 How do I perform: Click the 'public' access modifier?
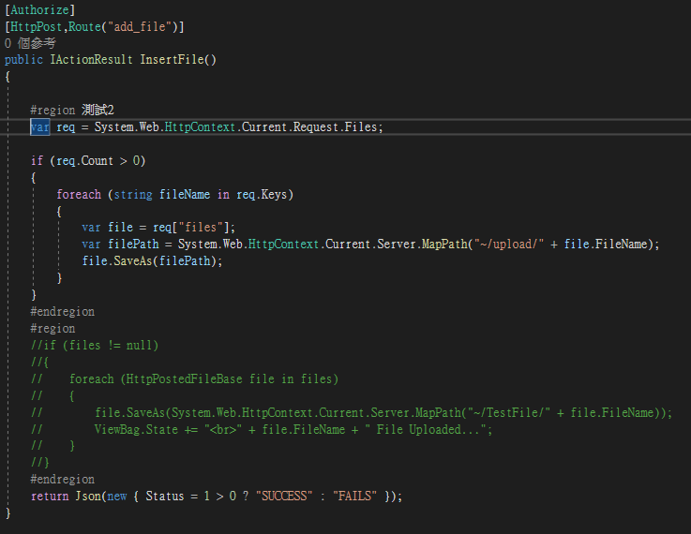pyautogui.click(x=23, y=59)
